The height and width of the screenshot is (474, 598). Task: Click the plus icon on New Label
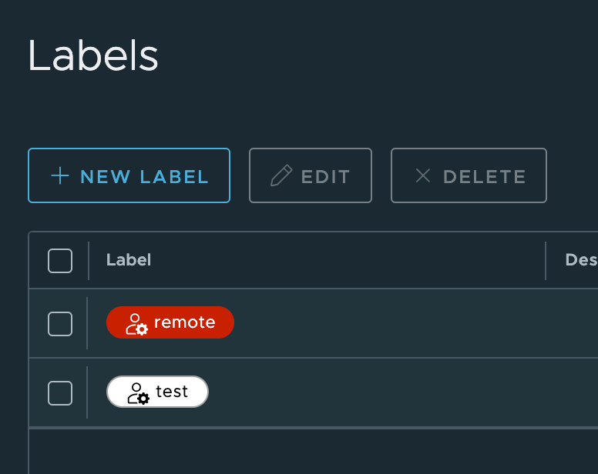coord(60,175)
